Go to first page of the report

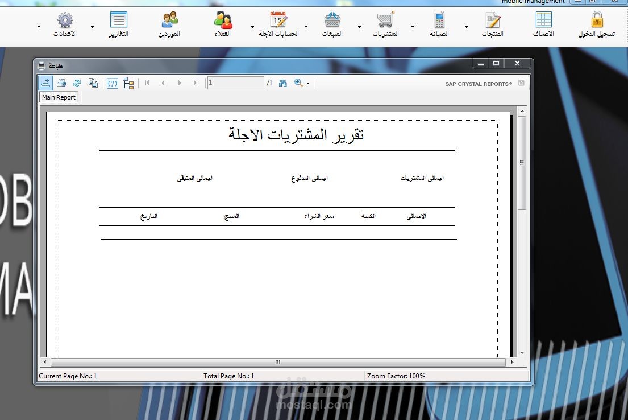coord(147,83)
